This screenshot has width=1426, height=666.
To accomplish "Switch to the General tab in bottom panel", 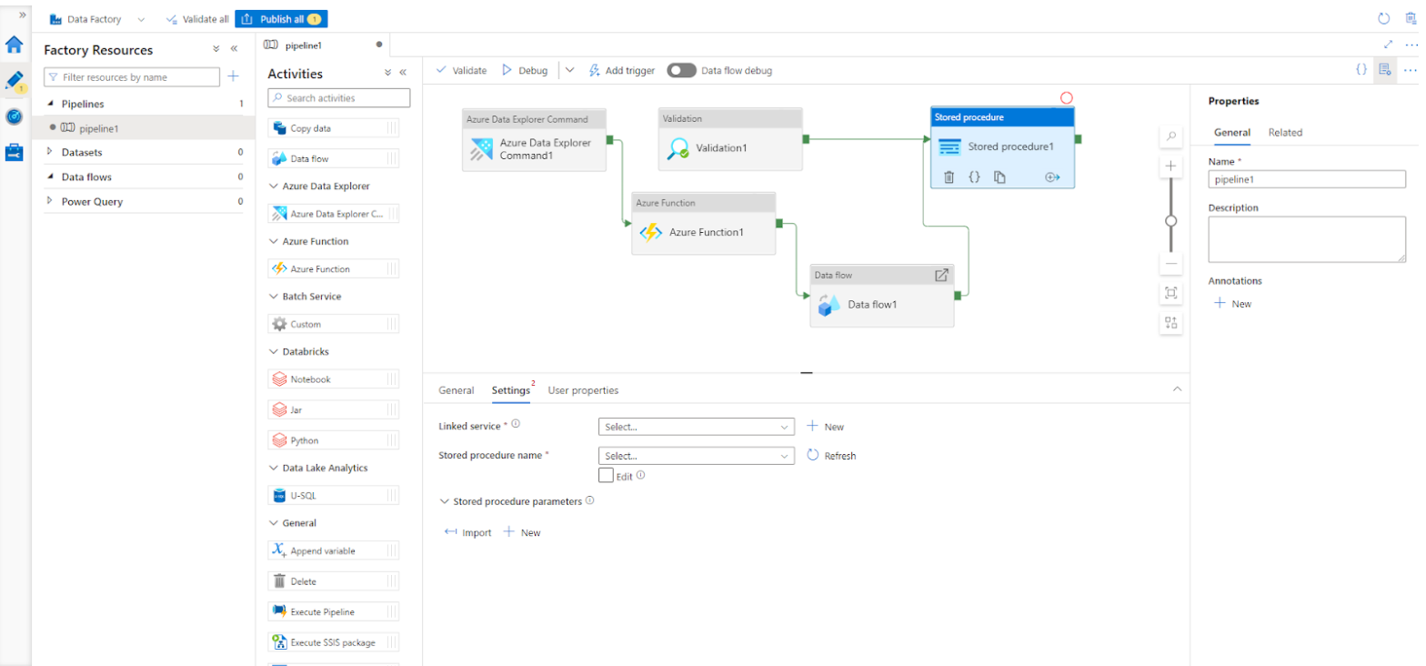I will (457, 390).
